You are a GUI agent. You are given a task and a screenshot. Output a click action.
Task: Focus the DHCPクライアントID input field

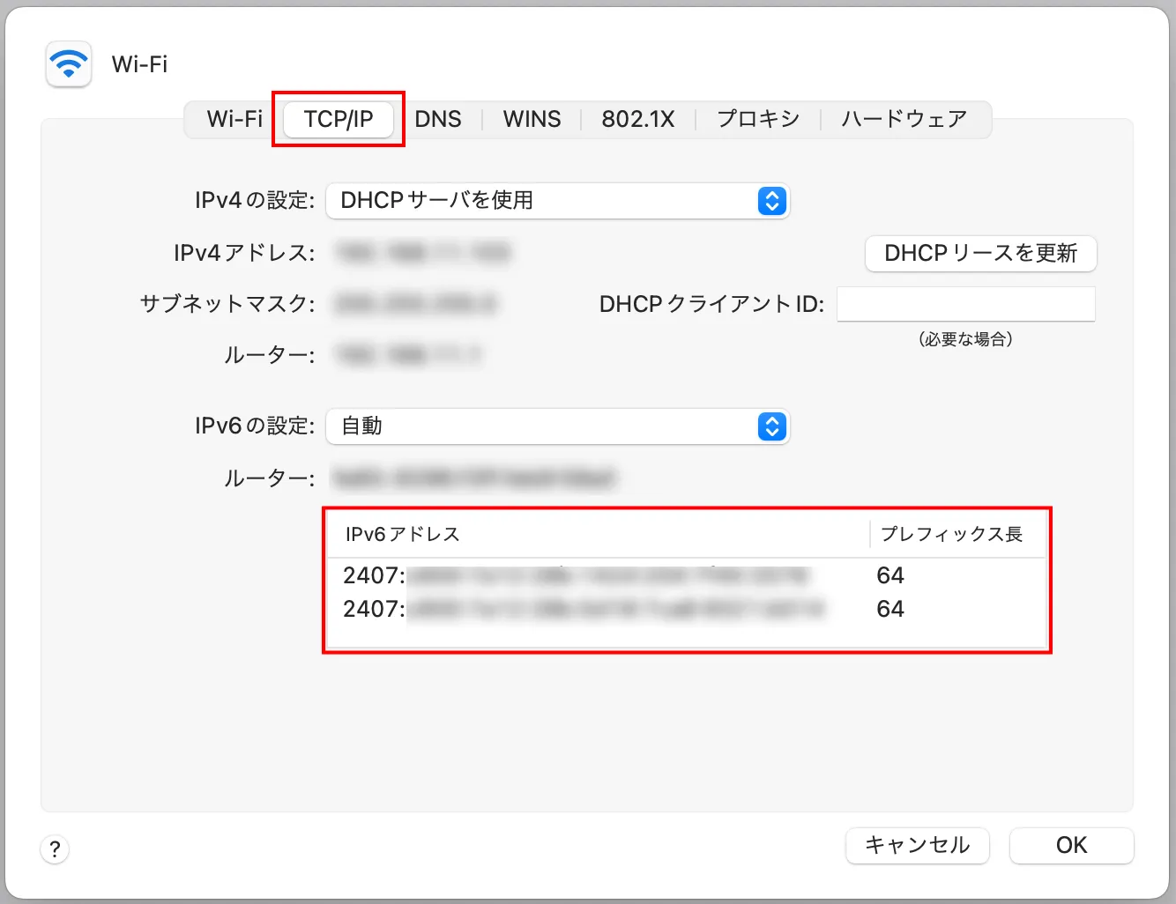[x=966, y=304]
